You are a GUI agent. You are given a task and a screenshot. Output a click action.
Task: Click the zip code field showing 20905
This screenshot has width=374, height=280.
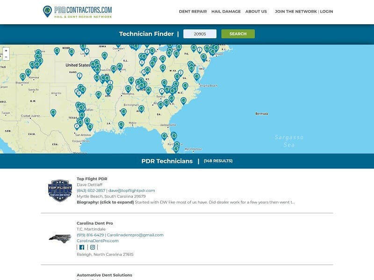click(200, 34)
